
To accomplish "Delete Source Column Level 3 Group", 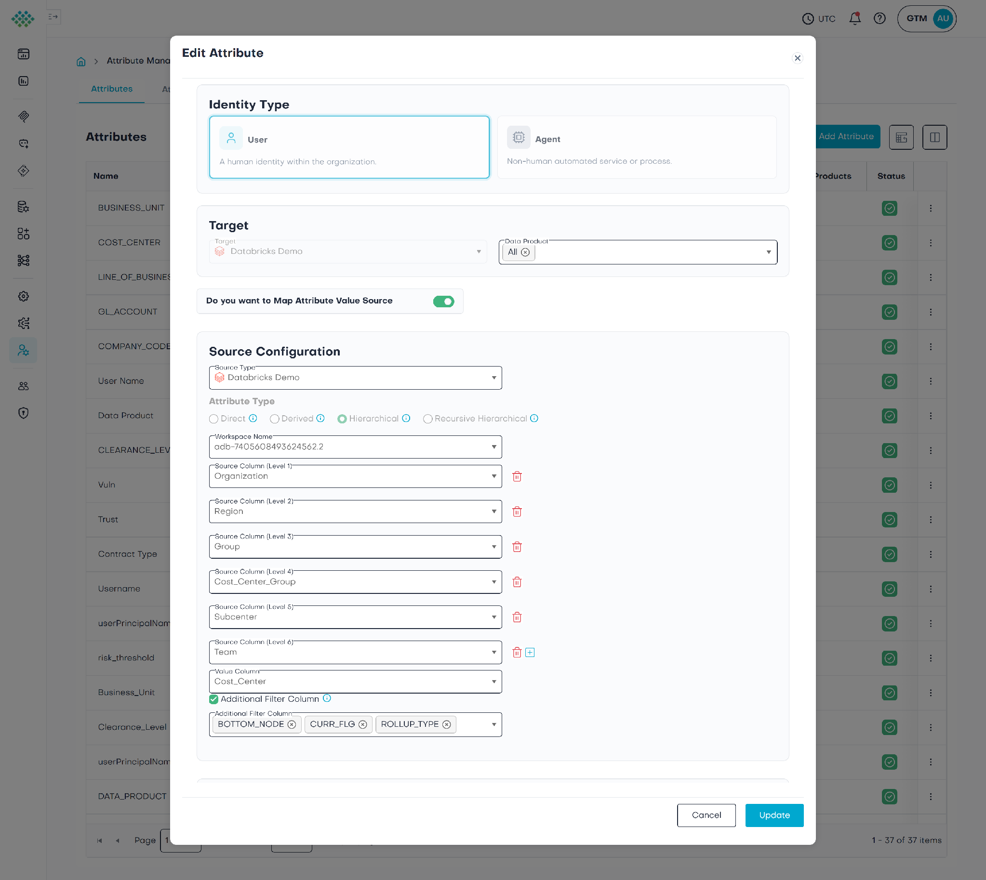I will point(517,547).
